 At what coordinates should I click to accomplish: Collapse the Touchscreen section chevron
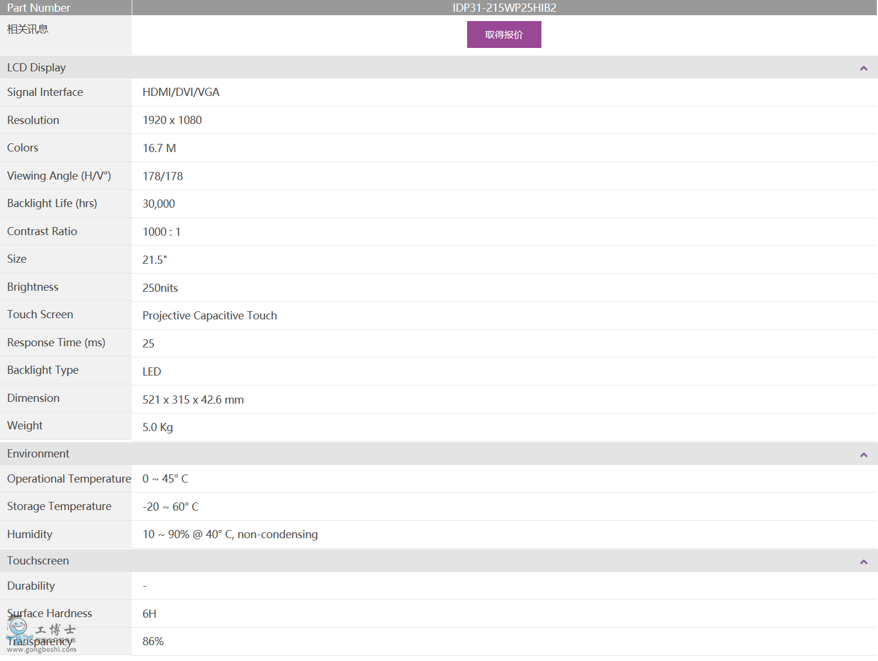863,562
